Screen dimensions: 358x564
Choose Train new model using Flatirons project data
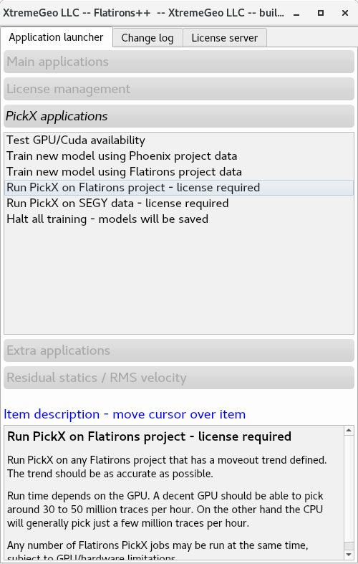click(179, 171)
